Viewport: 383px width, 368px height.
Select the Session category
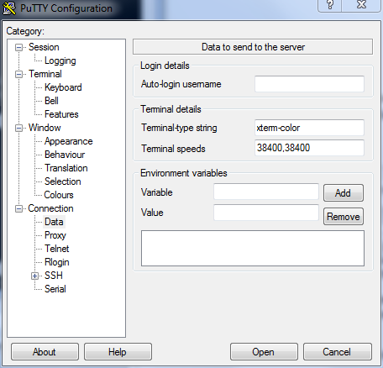coord(44,47)
